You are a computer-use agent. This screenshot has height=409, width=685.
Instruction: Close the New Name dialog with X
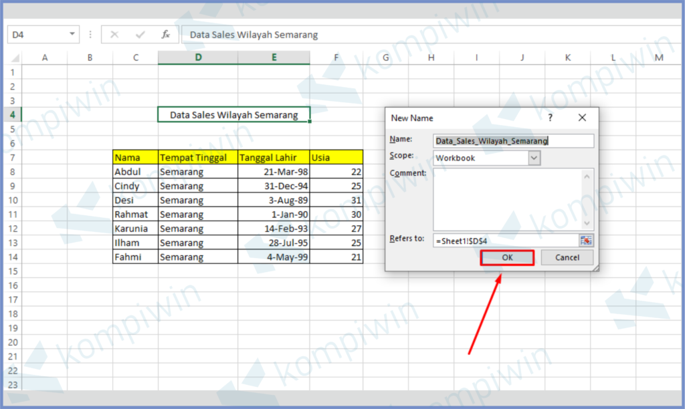pyautogui.click(x=582, y=118)
